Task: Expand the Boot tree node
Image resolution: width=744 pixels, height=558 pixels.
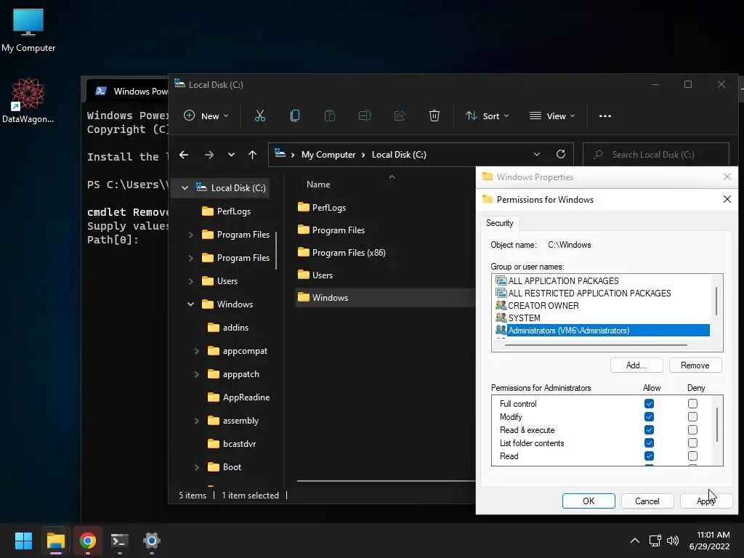Action: (196, 467)
